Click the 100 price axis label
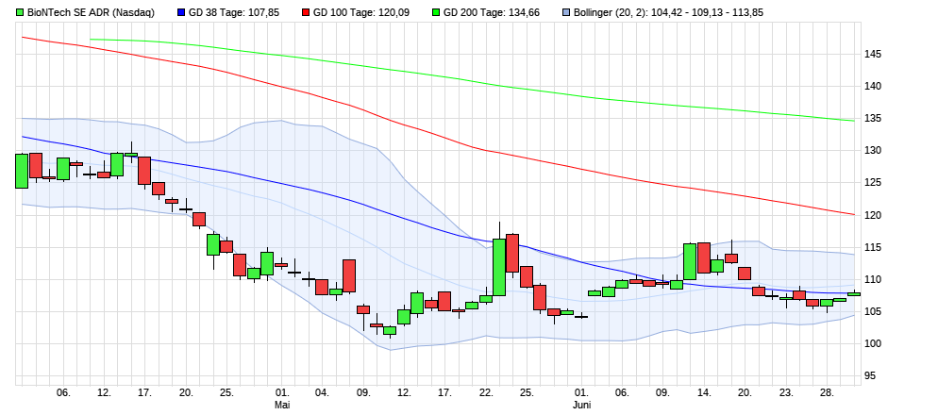 [x=874, y=344]
